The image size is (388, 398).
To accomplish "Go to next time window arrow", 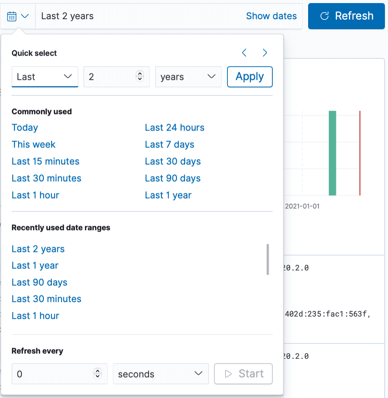I will point(265,53).
